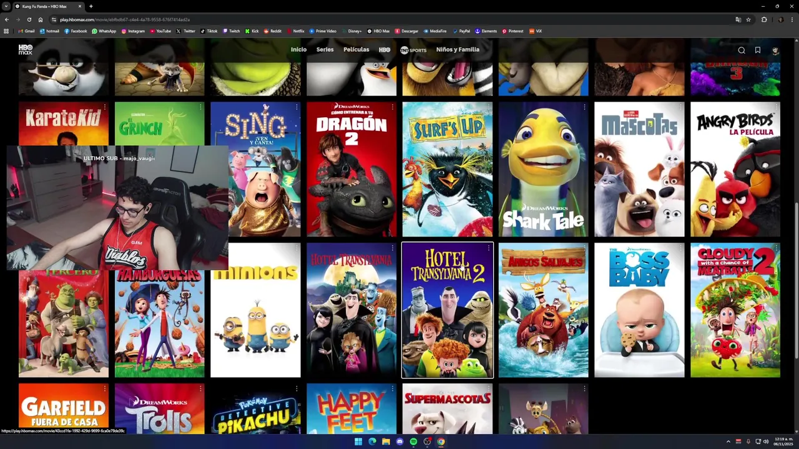Expand the tab search chevron
Screen dimensions: 799x449
click(x=6, y=6)
